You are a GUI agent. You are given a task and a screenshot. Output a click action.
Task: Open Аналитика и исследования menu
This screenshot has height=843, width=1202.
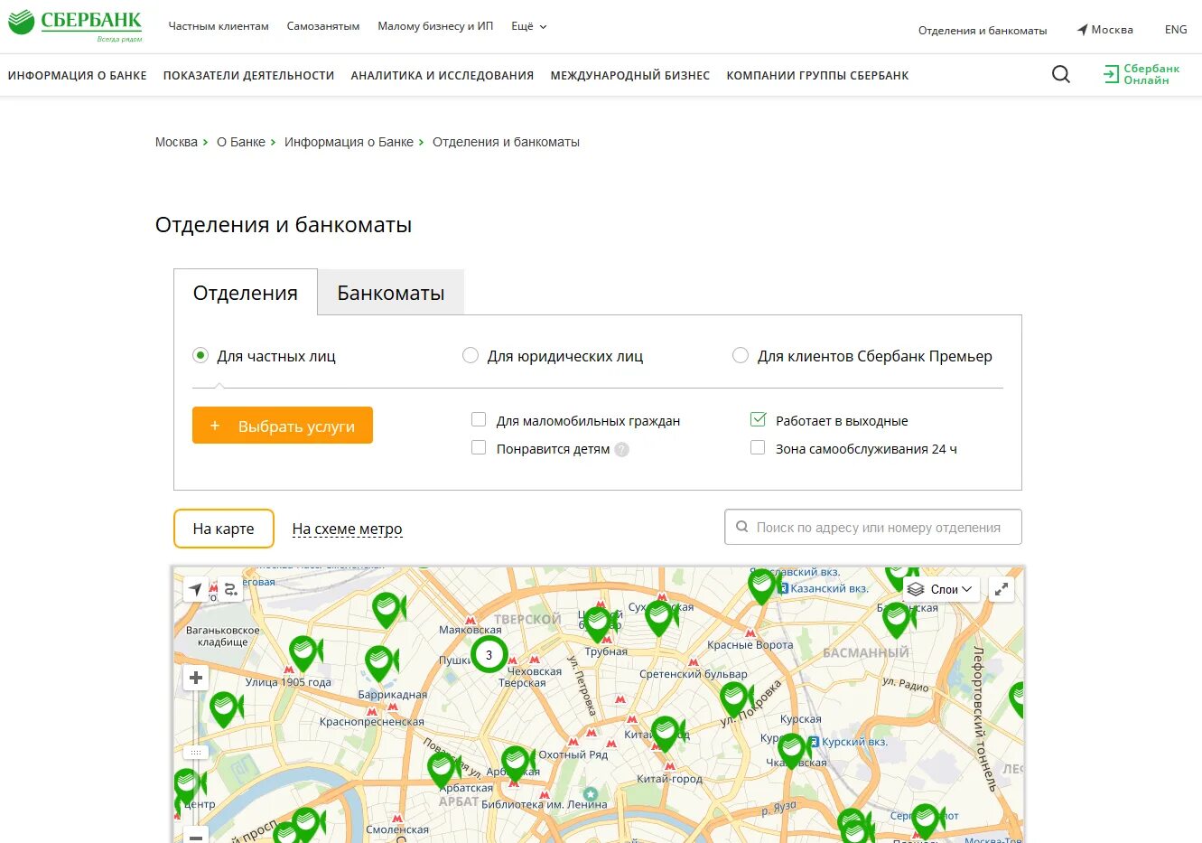(443, 76)
